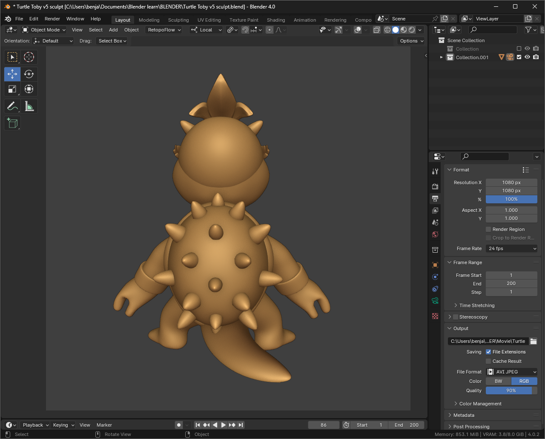Select the Annotate tool
Screen dimensions: 545x439
12,106
